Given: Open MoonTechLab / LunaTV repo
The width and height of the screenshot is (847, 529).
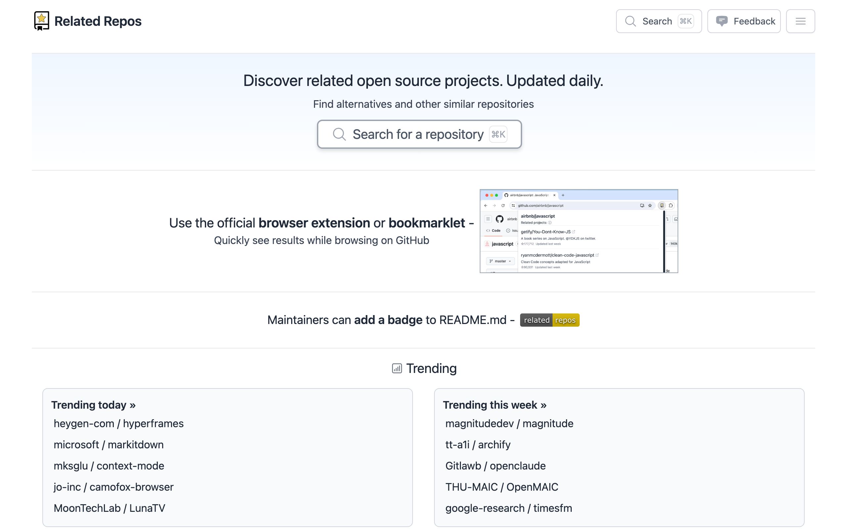Looking at the screenshot, I should tap(109, 508).
